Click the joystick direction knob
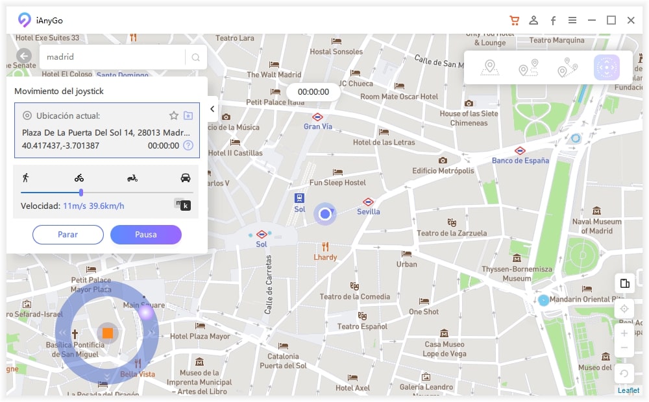The width and height of the screenshot is (649, 402). pos(145,313)
